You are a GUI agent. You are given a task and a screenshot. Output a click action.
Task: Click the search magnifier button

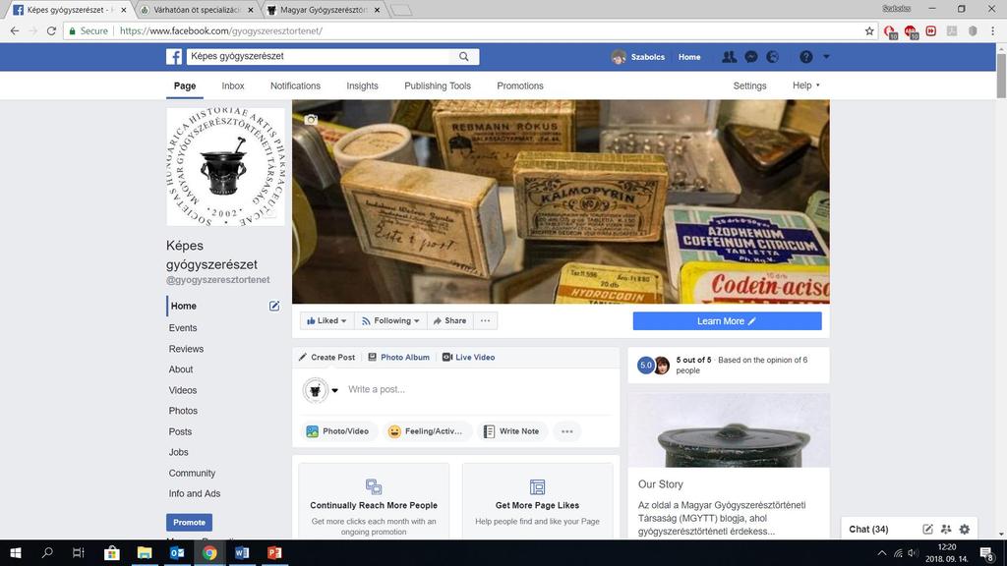pos(464,56)
